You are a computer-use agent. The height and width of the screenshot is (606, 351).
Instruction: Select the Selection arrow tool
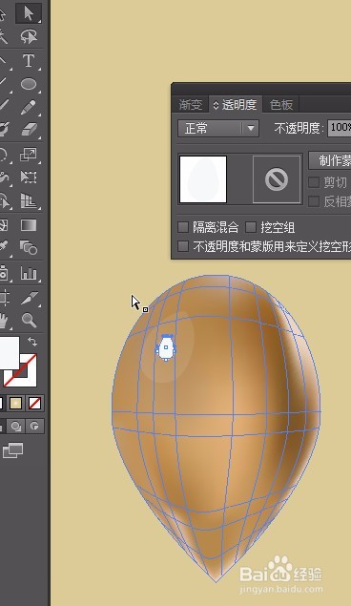[29, 13]
